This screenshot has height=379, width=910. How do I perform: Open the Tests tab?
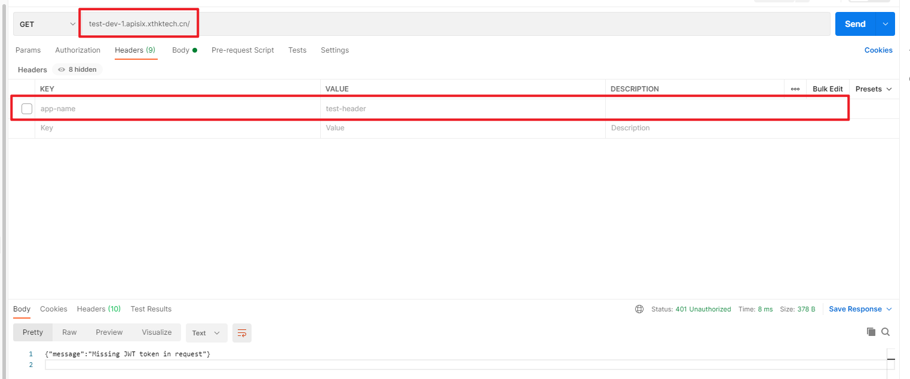tap(297, 50)
